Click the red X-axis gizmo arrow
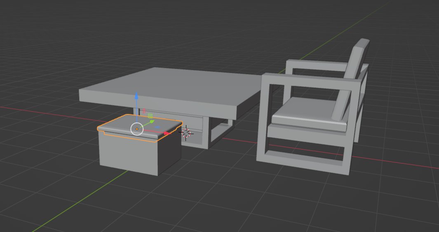Viewport: 439px width, 232px height. [x=167, y=133]
